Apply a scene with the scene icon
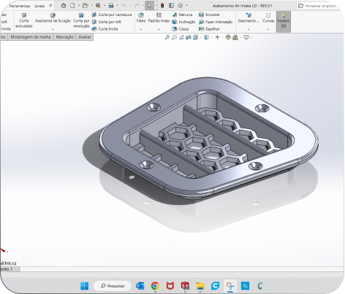The image size is (345, 294). point(235,37)
